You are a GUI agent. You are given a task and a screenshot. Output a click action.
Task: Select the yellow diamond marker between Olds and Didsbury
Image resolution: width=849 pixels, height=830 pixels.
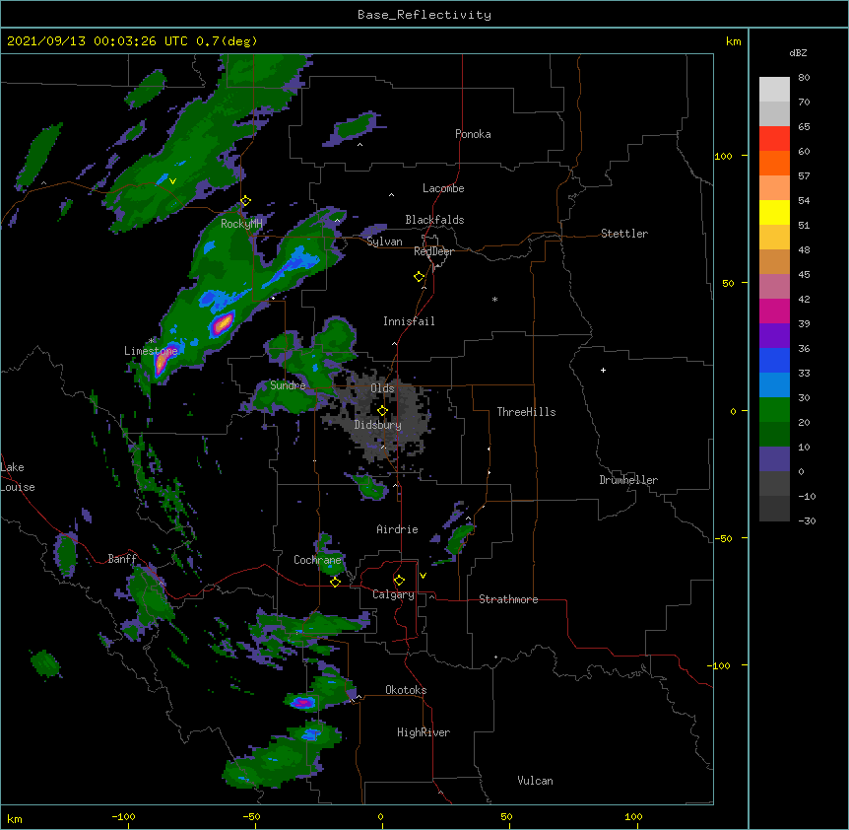point(382,411)
